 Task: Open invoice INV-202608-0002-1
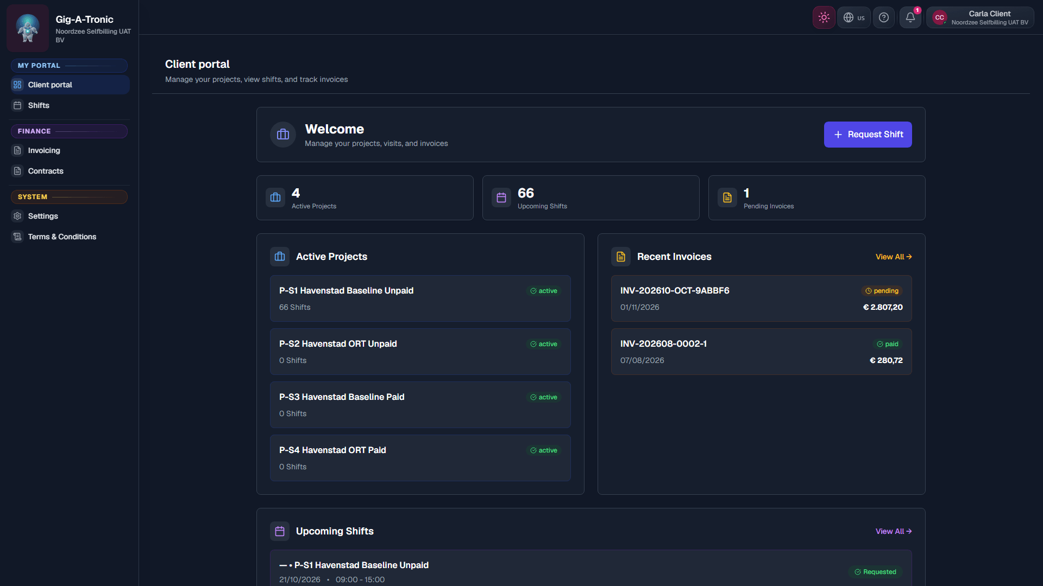click(762, 352)
